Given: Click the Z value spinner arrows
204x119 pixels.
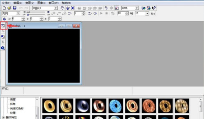Looking at the screenshot, I should (59, 19).
